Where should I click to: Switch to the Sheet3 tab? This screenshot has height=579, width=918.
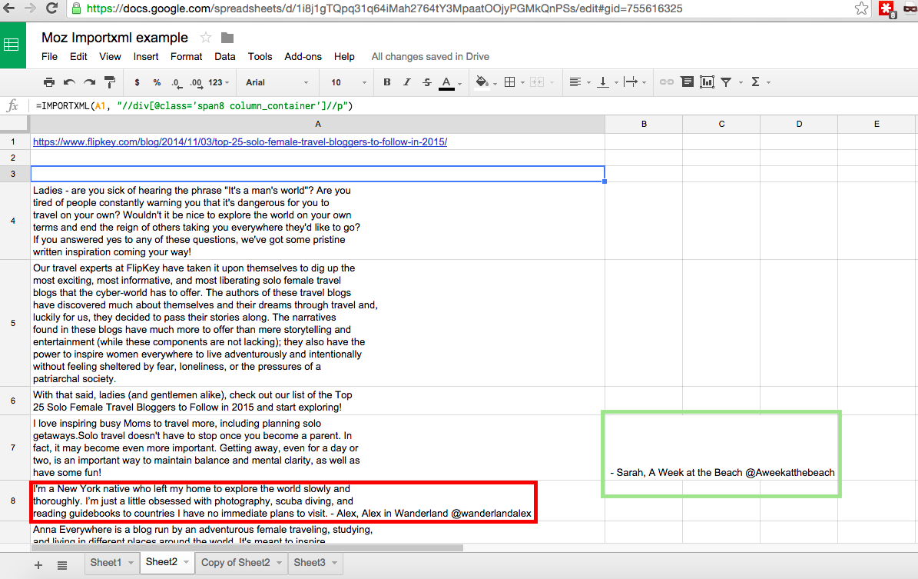pyautogui.click(x=310, y=563)
